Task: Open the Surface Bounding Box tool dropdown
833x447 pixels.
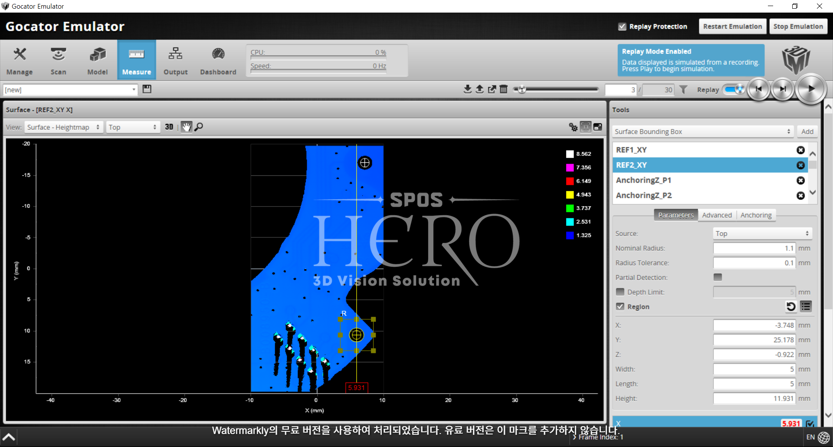Action: [x=703, y=131]
